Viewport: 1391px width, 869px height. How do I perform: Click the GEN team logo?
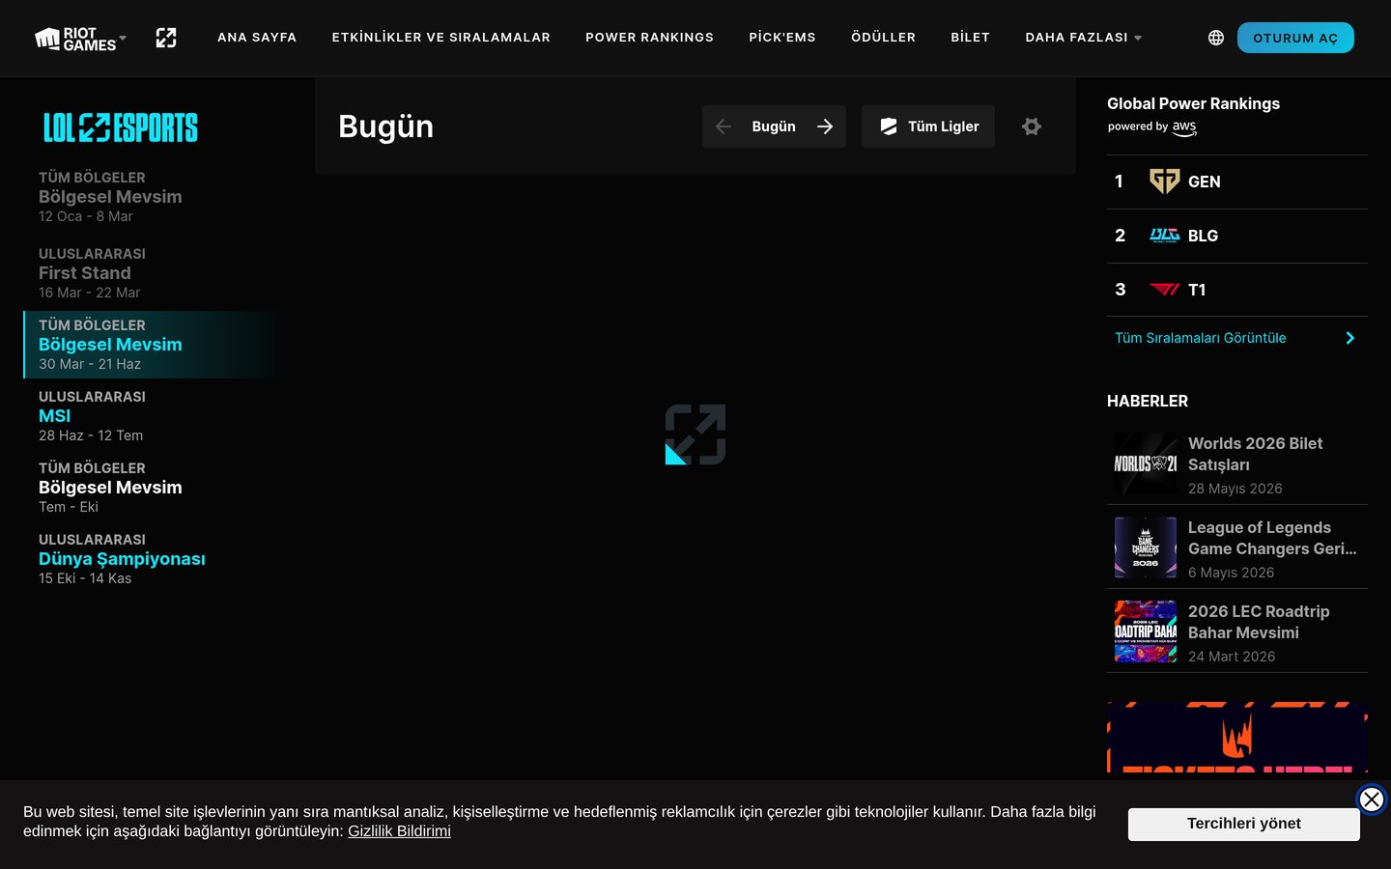point(1164,182)
